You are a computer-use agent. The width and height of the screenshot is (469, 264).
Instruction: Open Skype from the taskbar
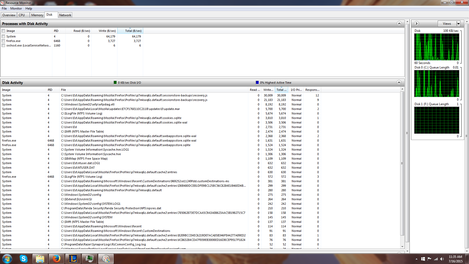pyautogui.click(x=24, y=258)
